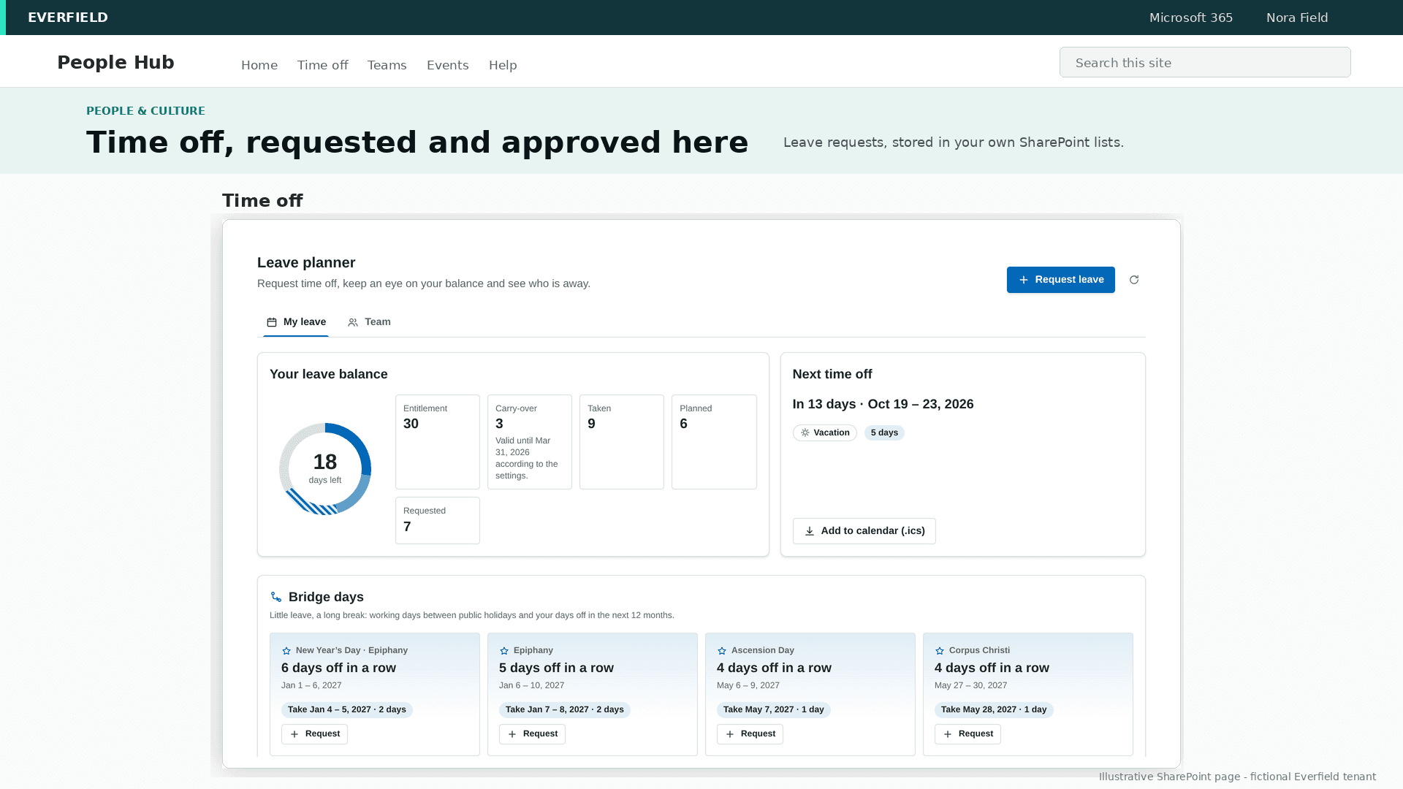
Task: Open the Events navigation item
Action: coord(448,65)
